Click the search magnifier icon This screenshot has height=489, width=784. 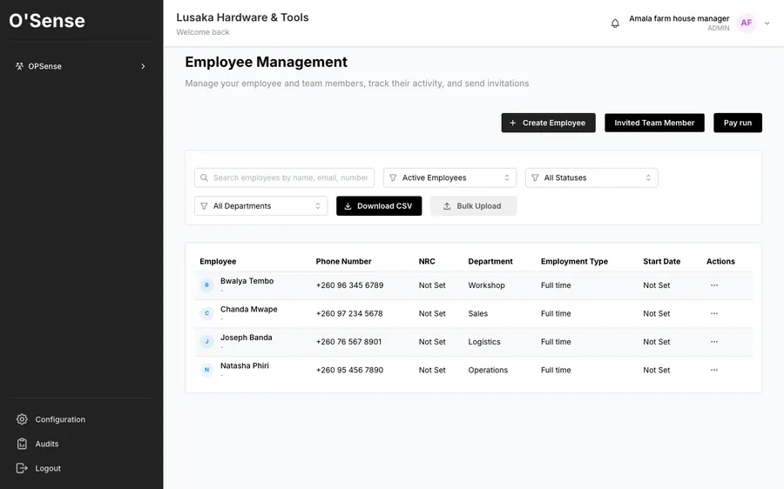(x=204, y=178)
